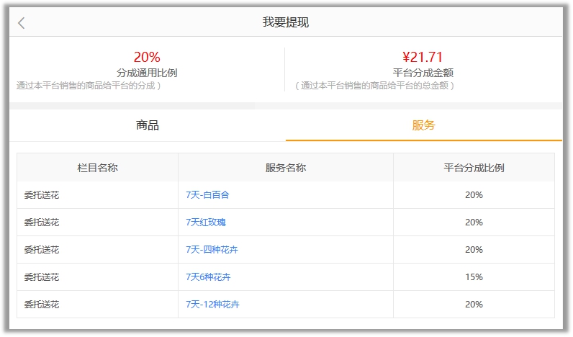Click the description text under 分成通用比例
573x337 pixels.
[89, 86]
